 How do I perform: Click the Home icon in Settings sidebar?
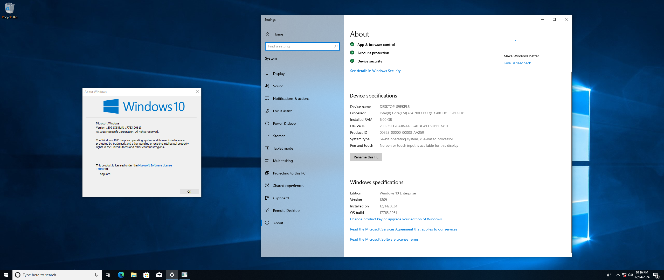[x=267, y=34]
